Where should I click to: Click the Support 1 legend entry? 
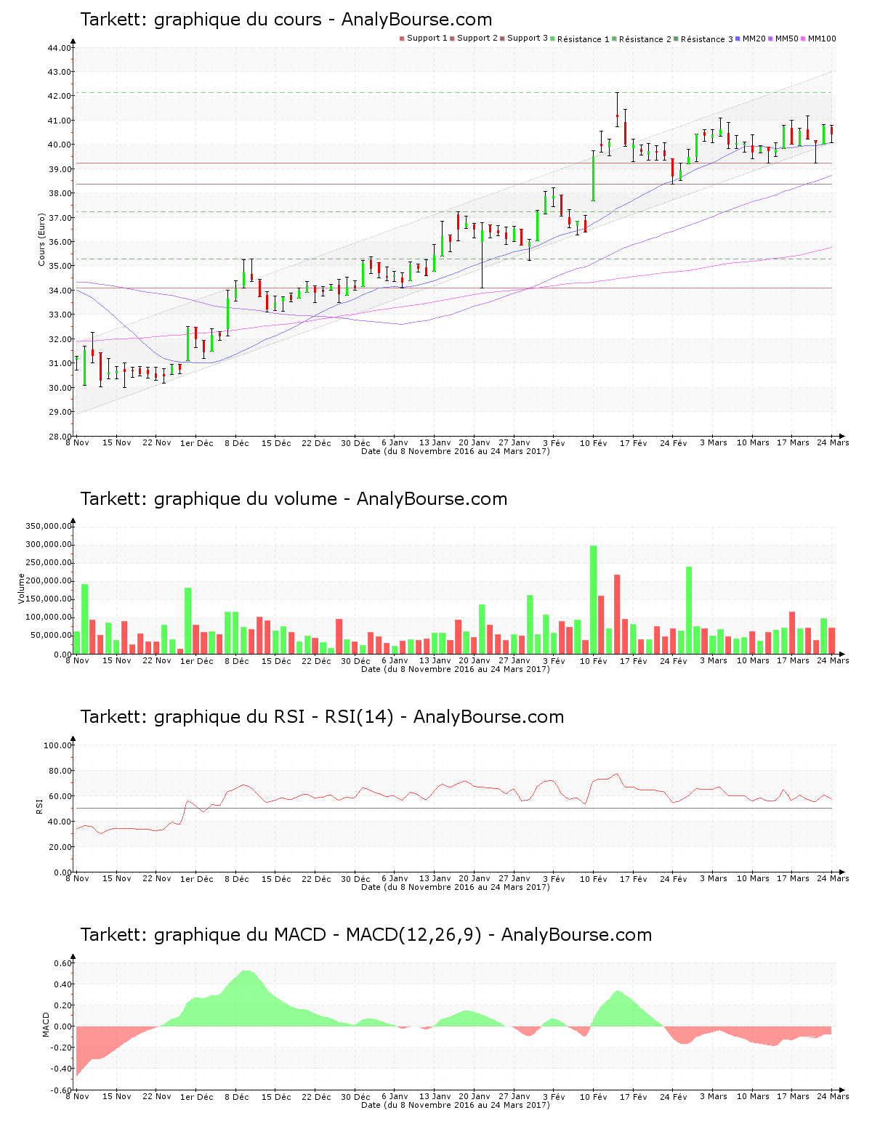coord(423,39)
